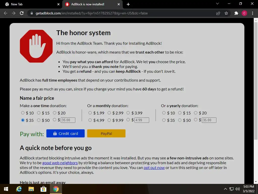This screenshot has height=194, width=258.
Task: Launch Internet Explorer from taskbar
Action: tap(19, 189)
